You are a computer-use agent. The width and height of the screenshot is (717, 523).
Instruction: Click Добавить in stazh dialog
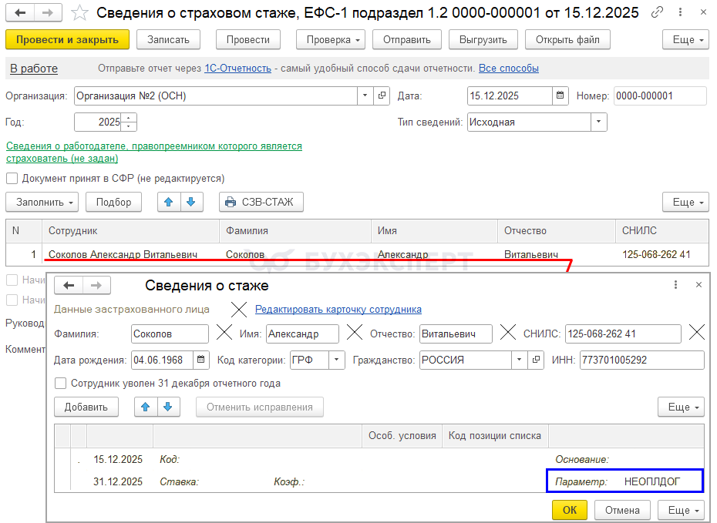coord(86,407)
